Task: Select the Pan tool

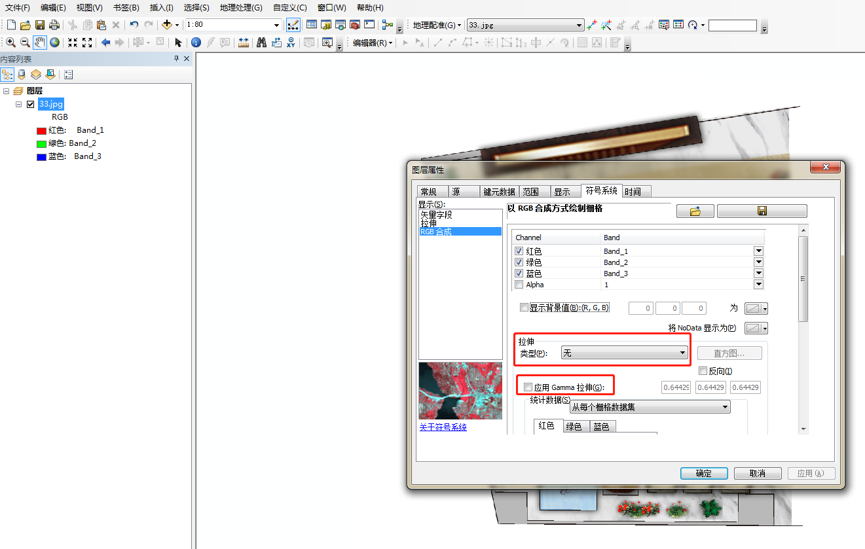Action: point(39,41)
